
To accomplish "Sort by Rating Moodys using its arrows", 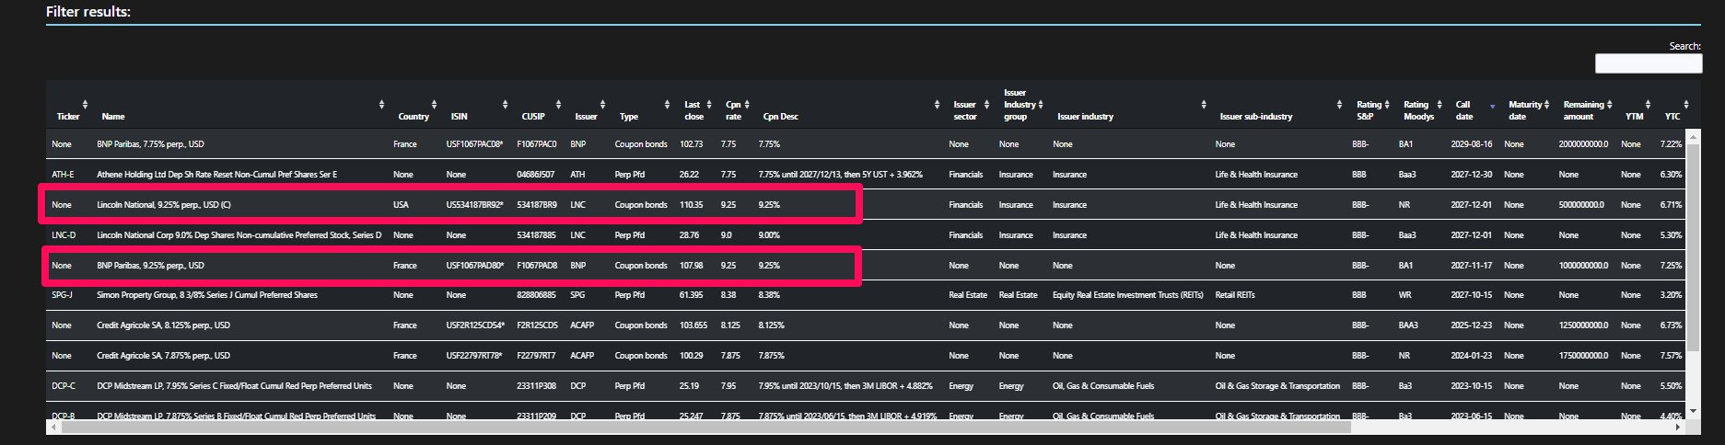I will (x=1439, y=104).
